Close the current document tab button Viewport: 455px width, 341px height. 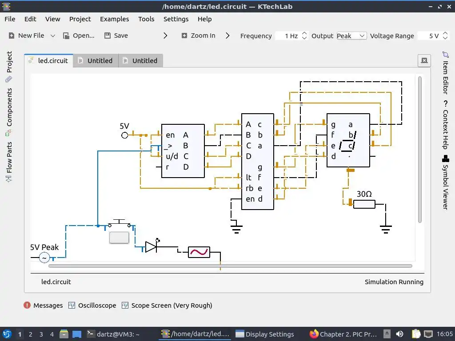424,60
